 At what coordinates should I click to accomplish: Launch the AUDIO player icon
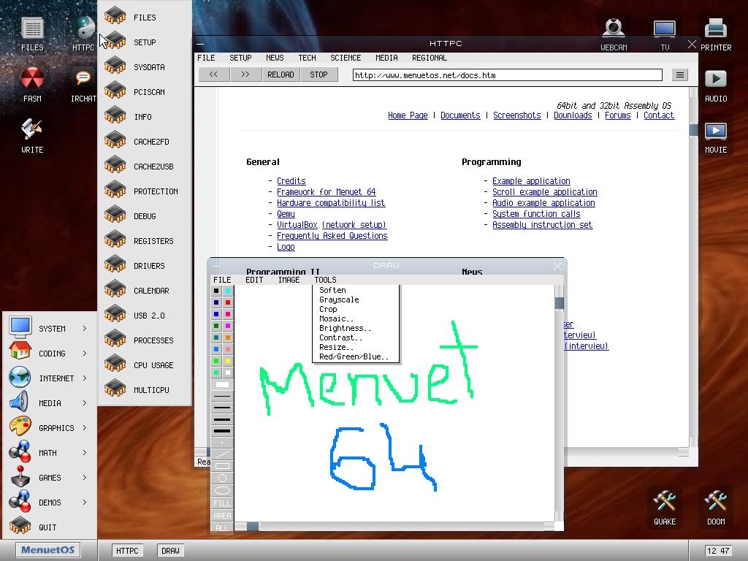point(716,85)
